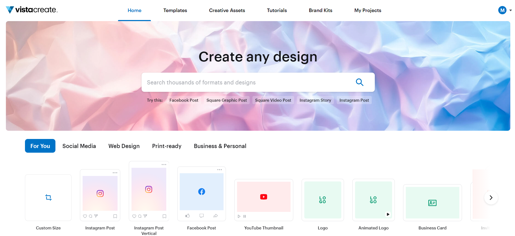This screenshot has height=236, width=515.
Task: Go to the Home tab
Action: pos(134,10)
